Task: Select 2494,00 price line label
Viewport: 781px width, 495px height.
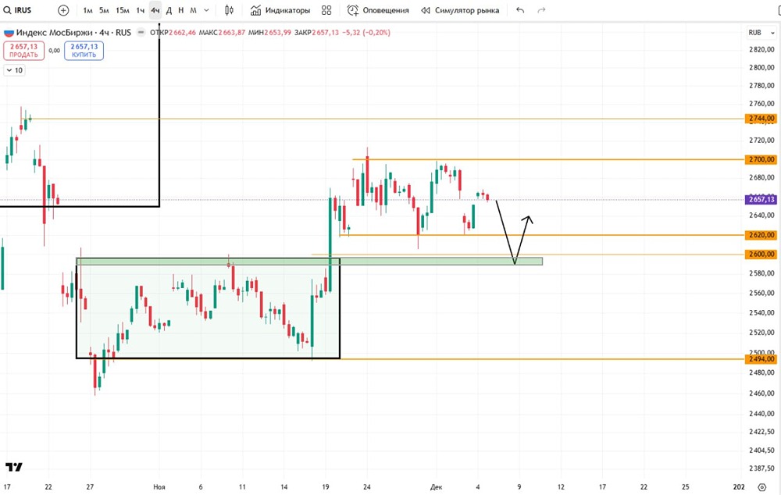Action: click(x=761, y=358)
